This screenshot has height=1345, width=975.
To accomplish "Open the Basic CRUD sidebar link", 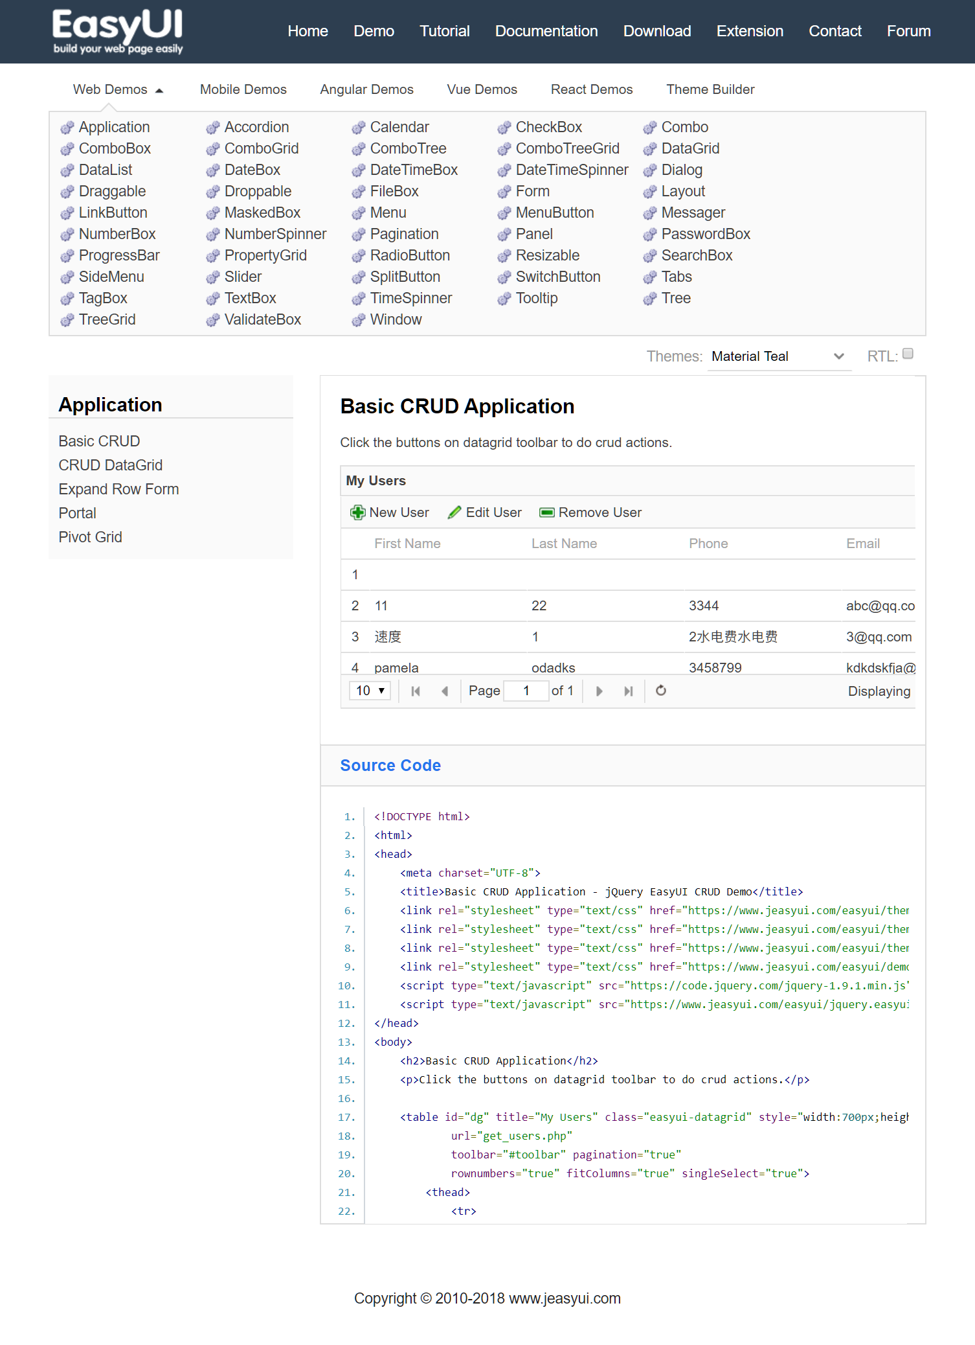I will pyautogui.click(x=99, y=441).
